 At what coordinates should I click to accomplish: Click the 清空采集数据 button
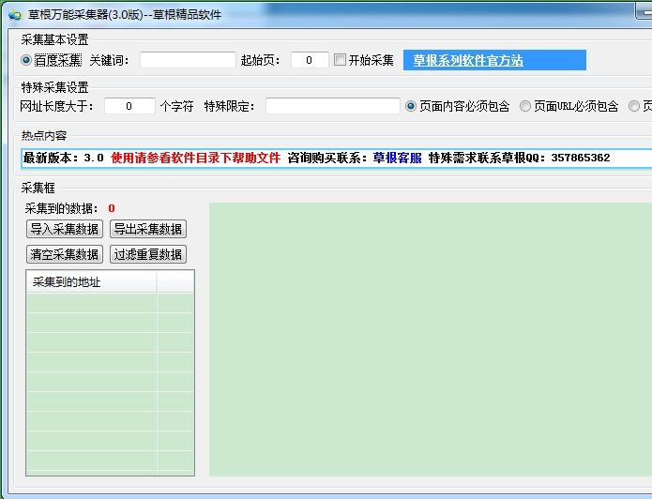point(65,254)
